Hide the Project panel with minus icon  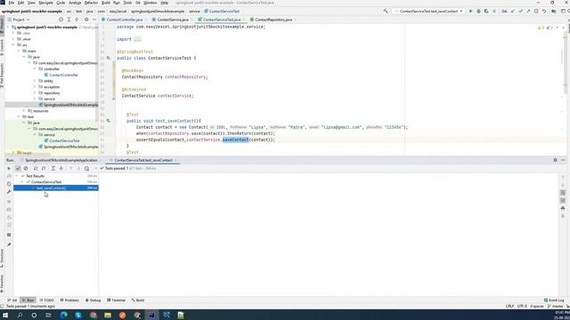click(94, 20)
